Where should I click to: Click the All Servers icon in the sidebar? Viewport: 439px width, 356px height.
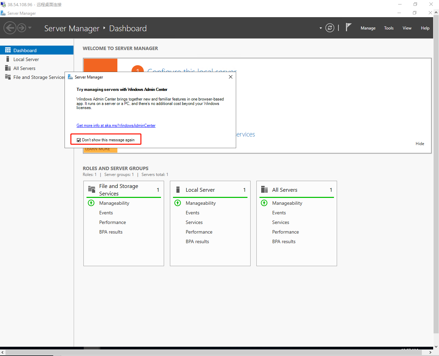click(x=8, y=68)
